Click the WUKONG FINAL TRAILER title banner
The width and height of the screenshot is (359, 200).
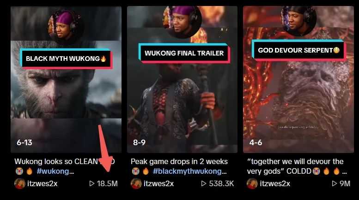184,53
